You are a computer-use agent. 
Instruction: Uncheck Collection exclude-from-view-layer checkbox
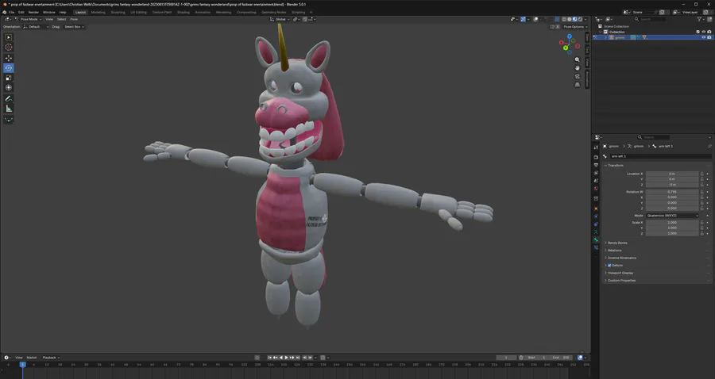pos(698,32)
